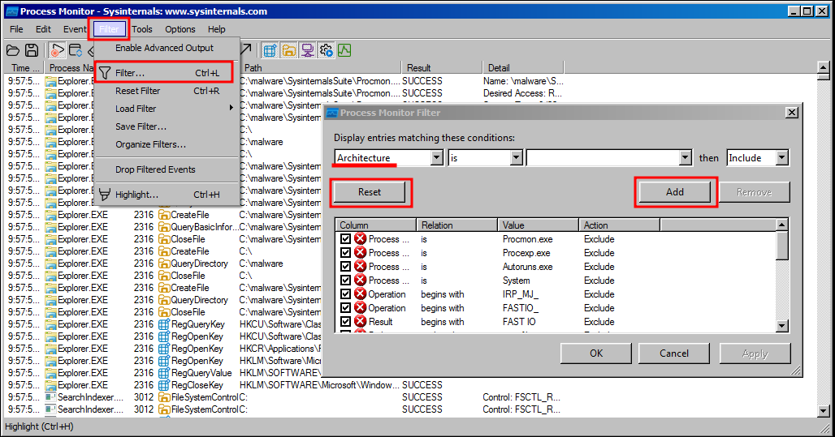The height and width of the screenshot is (437, 835).
Task: Click red exclude icon on FAST IO row
Action: tap(361, 322)
